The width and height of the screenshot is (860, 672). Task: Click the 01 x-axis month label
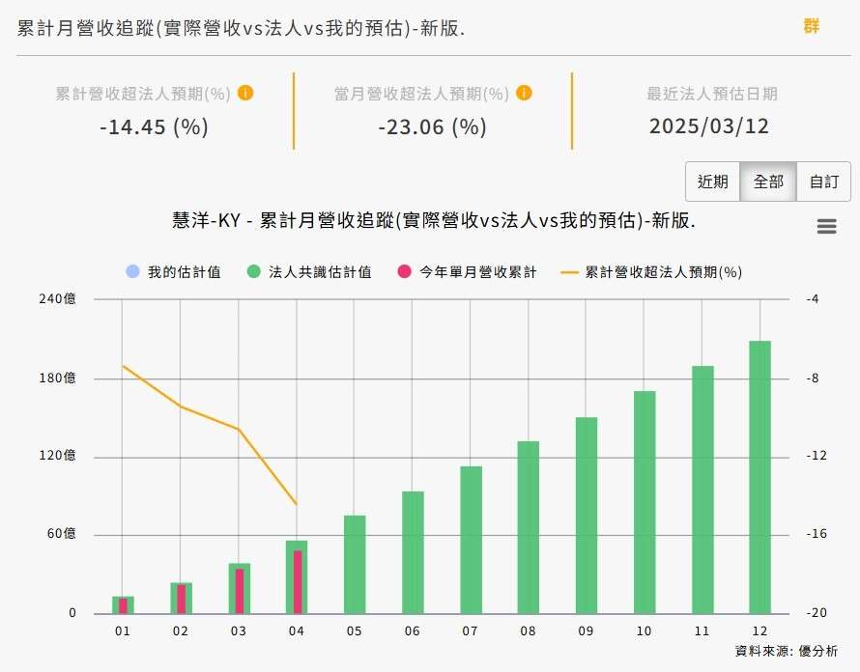[123, 630]
